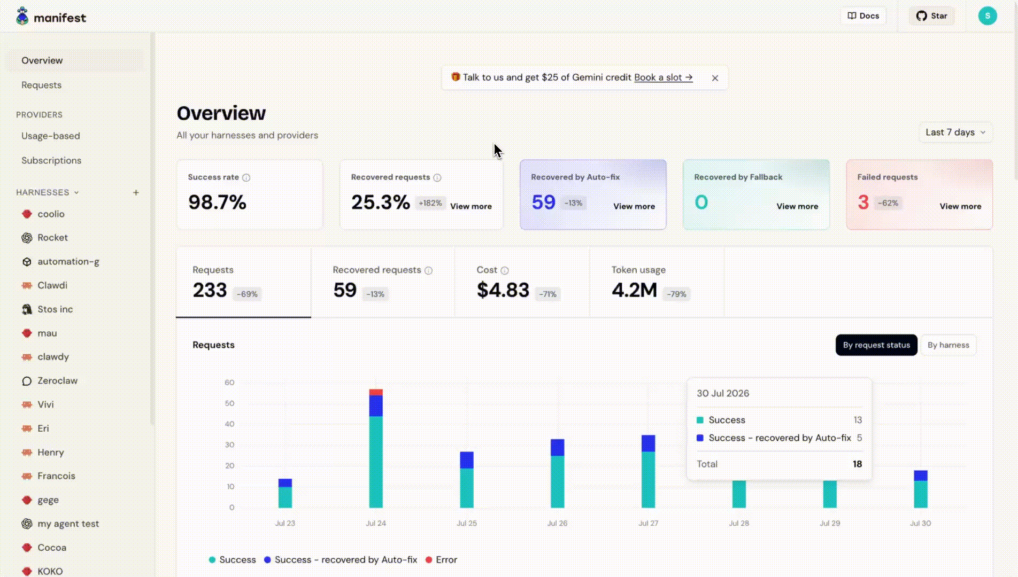View more on Failed requests card
This screenshot has height=577, width=1018.
click(x=960, y=206)
